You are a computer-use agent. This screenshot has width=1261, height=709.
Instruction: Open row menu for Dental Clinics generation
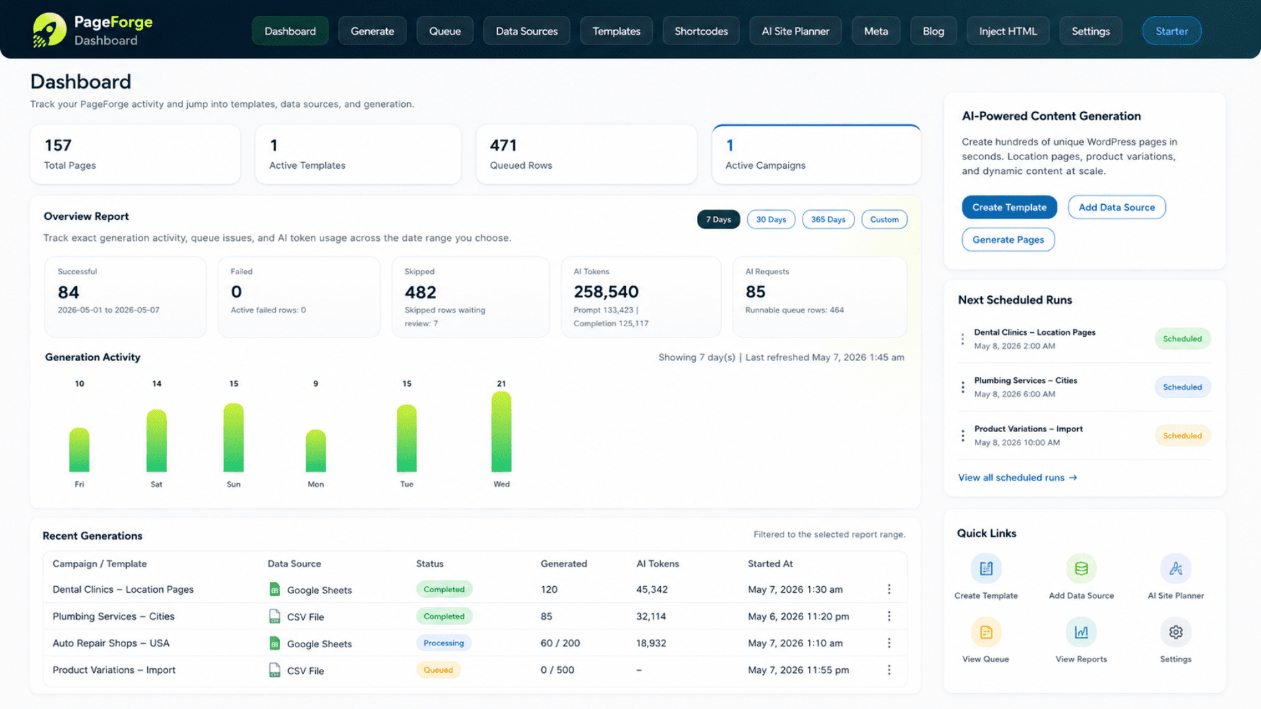click(889, 590)
